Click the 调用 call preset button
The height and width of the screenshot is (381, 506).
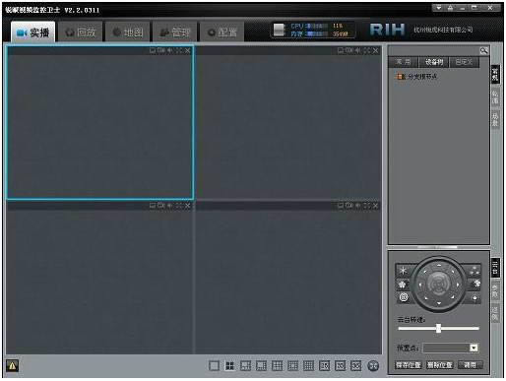click(x=470, y=365)
